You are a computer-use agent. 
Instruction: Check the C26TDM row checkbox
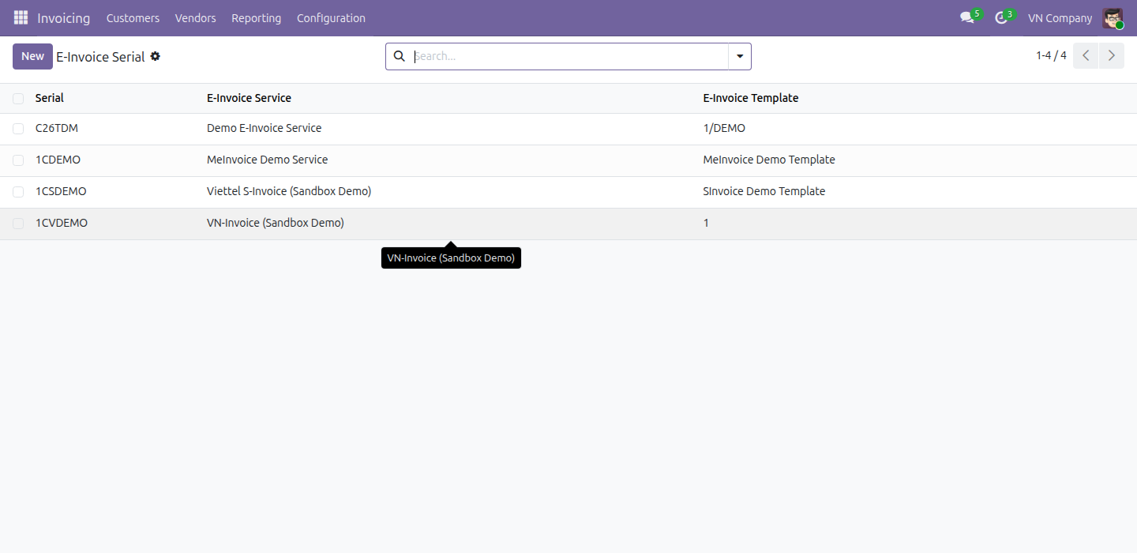(18, 129)
